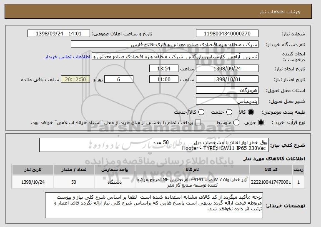
Task: Select the کالا radio button
Action: (251, 112)
